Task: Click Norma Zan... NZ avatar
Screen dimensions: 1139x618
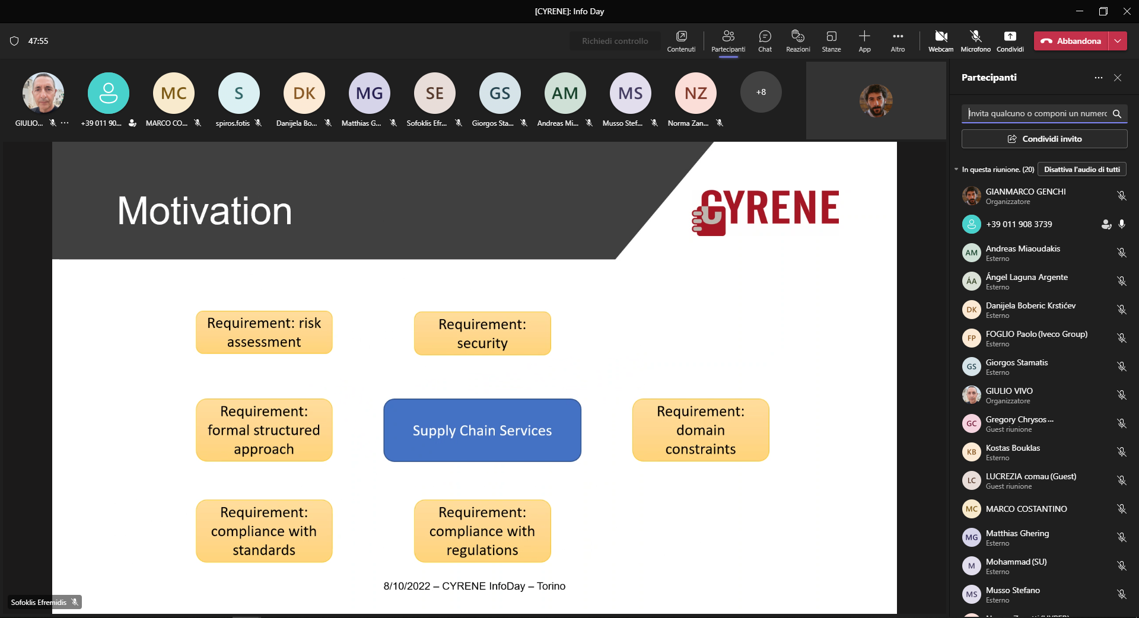Action: (x=696, y=93)
